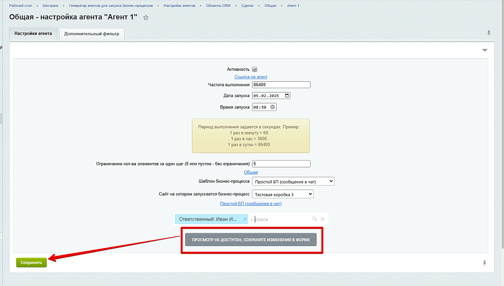This screenshot has height=286, width=504.
Task: Collapse the settings panel with gray triangle
Action: tap(485, 50)
